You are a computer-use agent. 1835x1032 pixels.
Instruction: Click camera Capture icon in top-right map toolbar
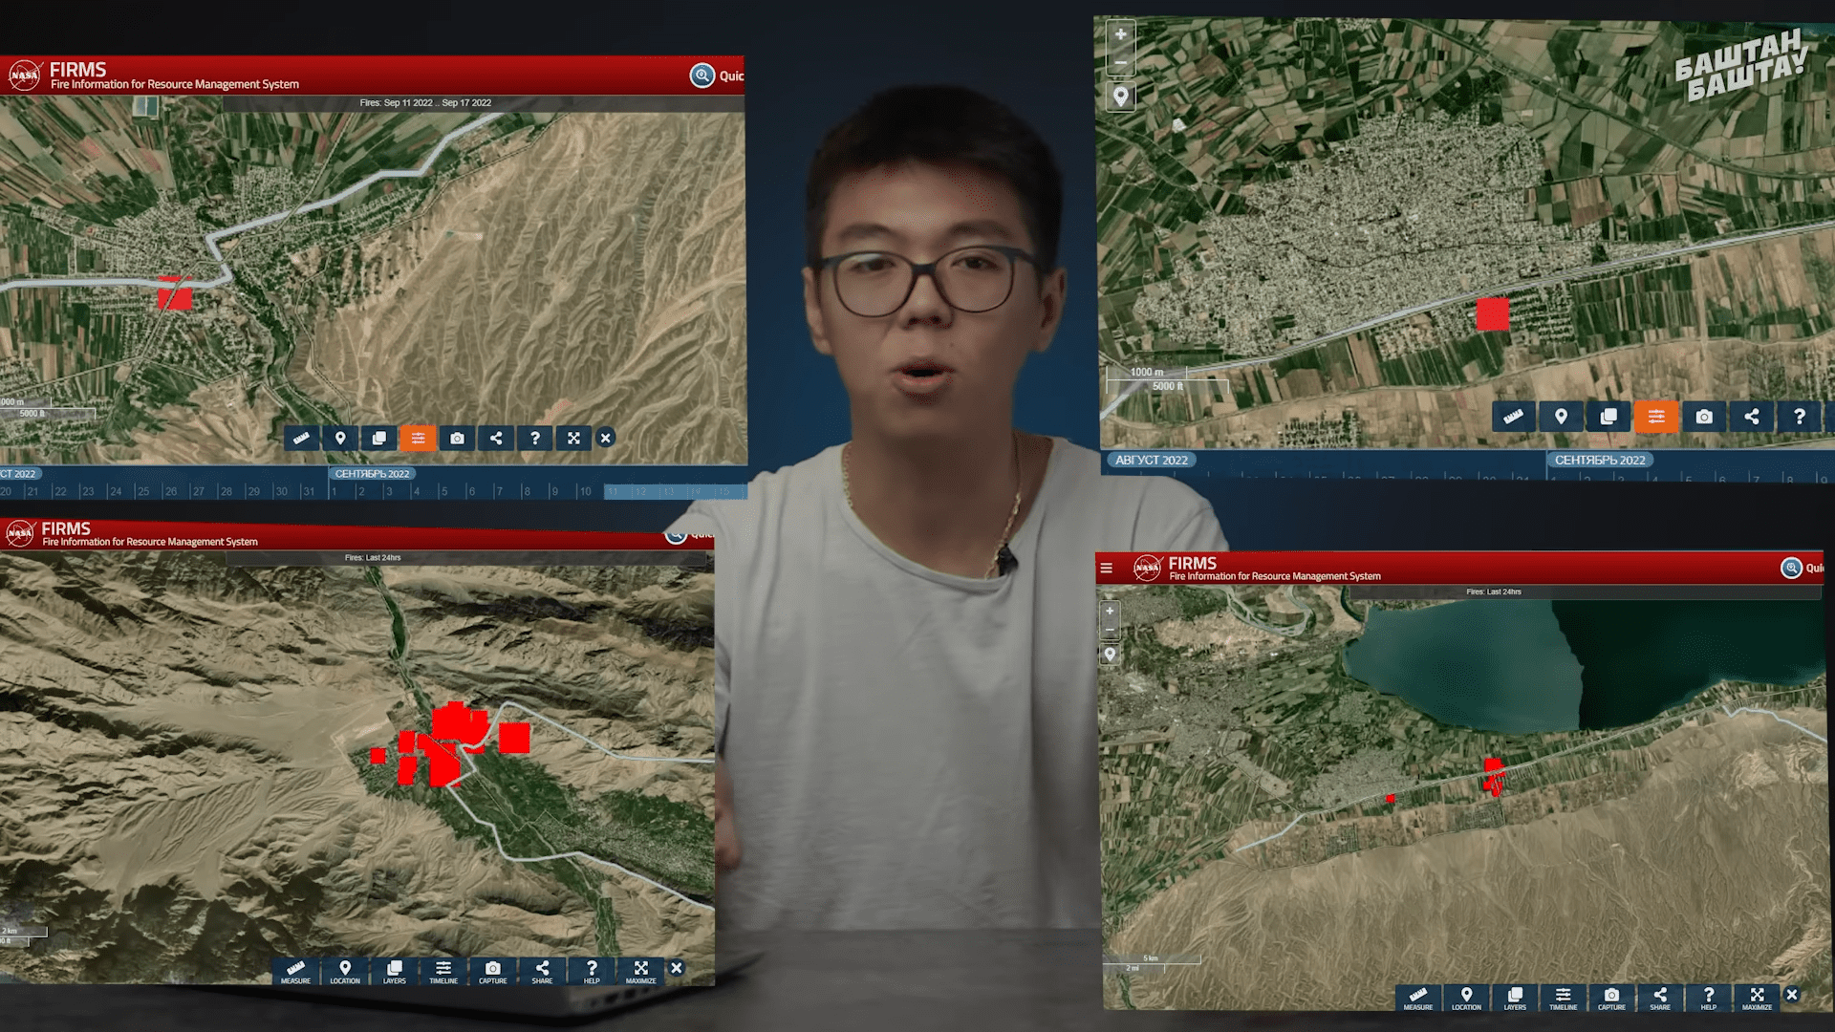click(x=1704, y=417)
